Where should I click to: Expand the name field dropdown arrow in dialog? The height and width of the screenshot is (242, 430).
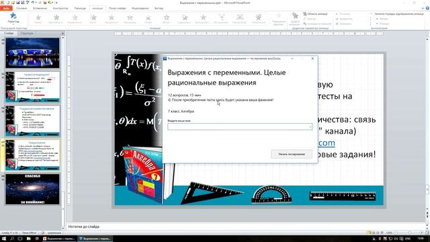point(310,126)
